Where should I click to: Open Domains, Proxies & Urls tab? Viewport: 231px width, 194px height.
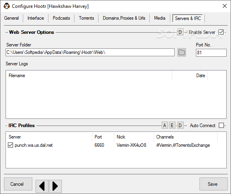click(x=124, y=18)
